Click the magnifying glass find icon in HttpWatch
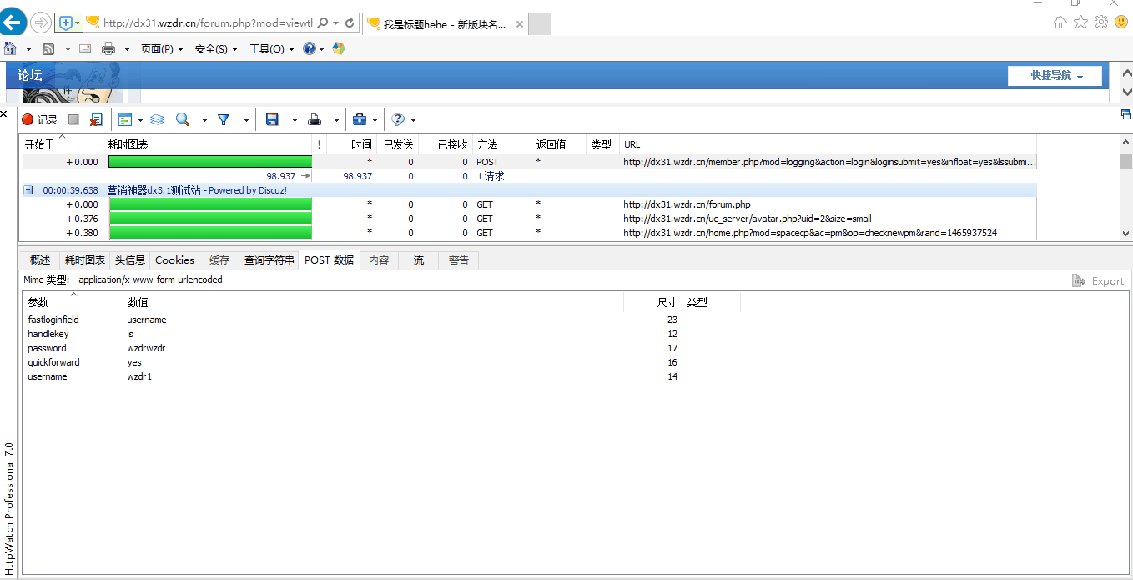 182,120
